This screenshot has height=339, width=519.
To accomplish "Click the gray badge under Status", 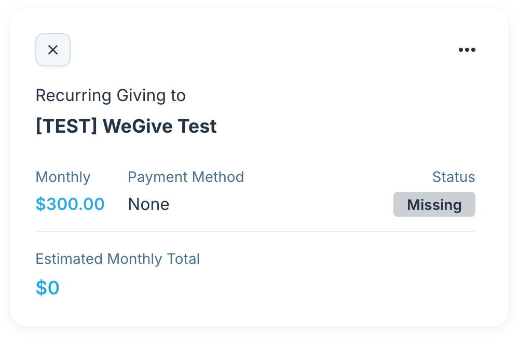I will click(x=434, y=204).
